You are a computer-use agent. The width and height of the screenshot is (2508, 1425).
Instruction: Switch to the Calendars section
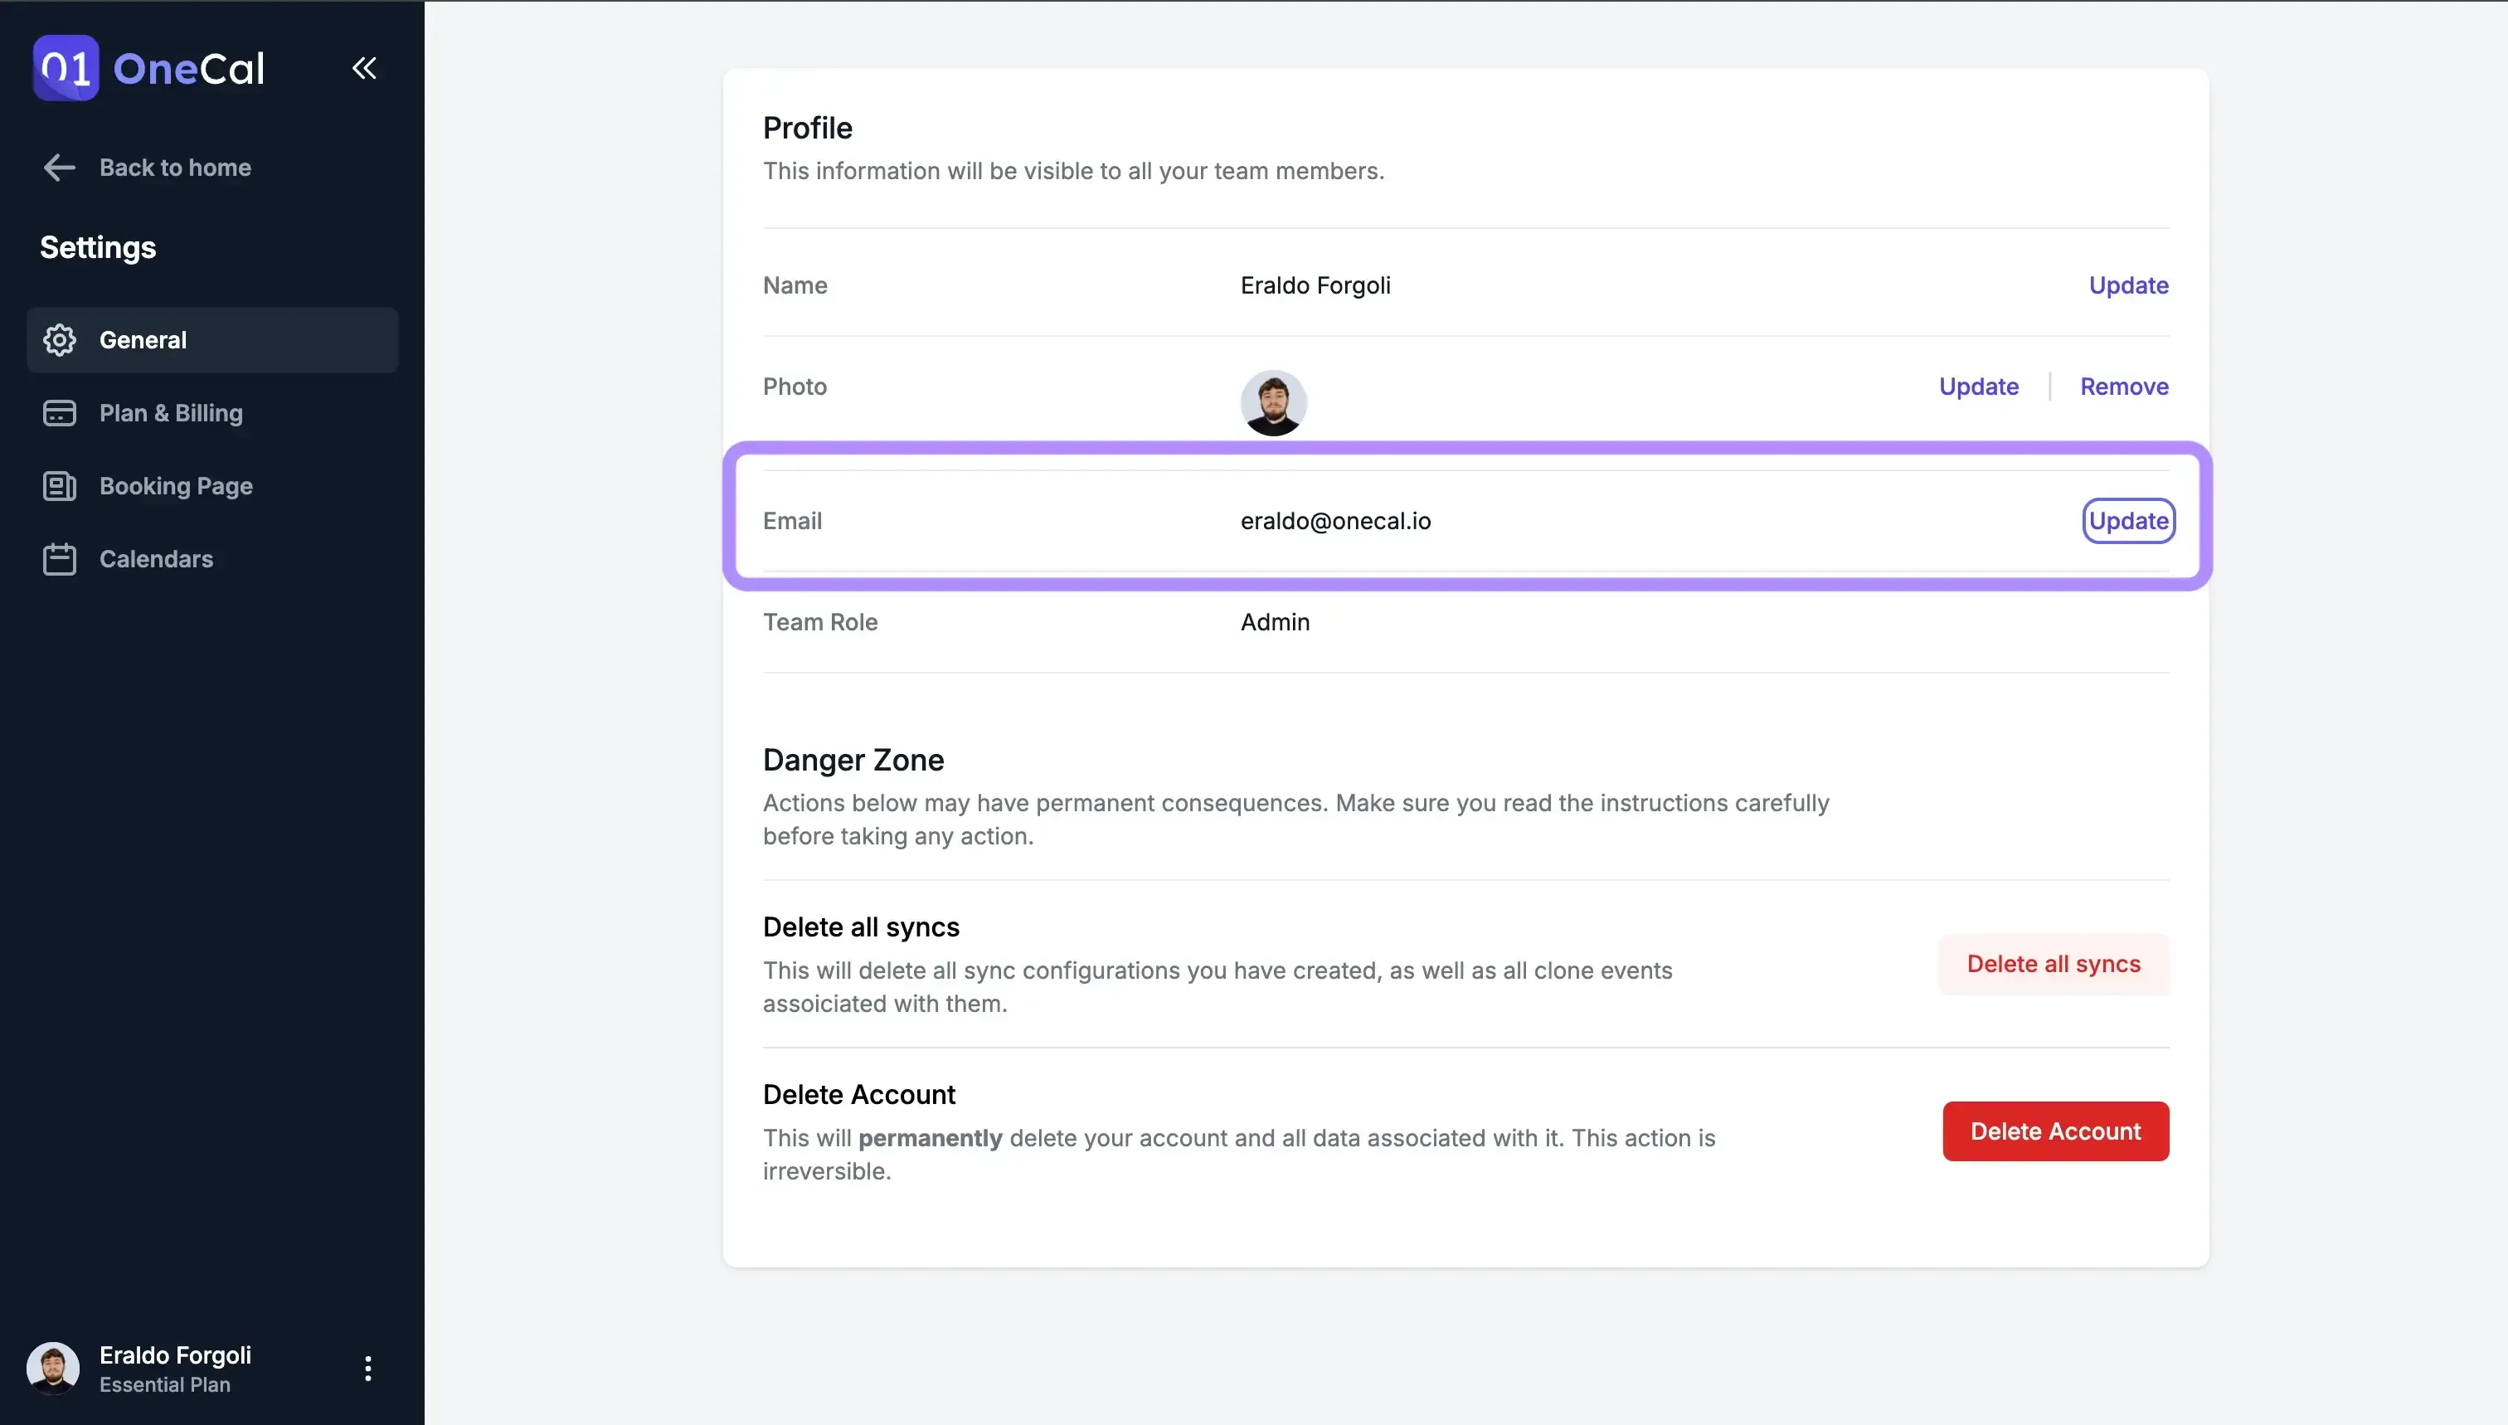click(x=156, y=559)
